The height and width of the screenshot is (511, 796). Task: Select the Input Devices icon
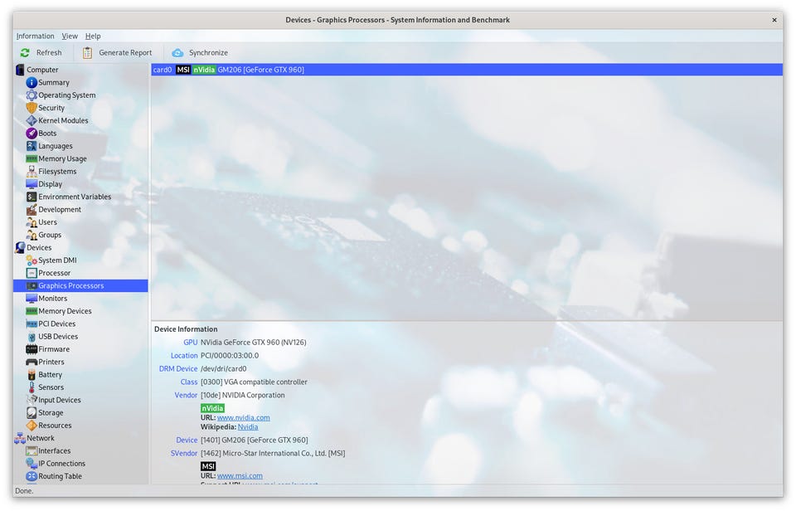point(32,400)
